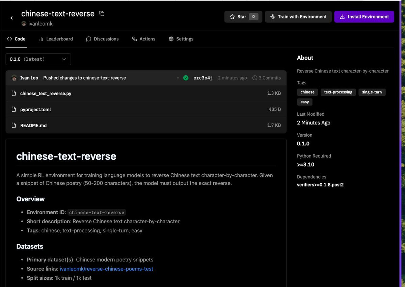Click Ivan Leo's avatar in commit row

[14, 78]
